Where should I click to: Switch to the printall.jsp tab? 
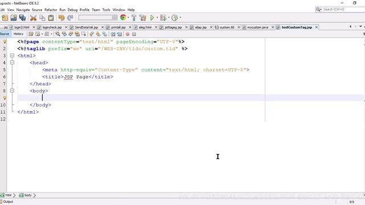point(118,27)
